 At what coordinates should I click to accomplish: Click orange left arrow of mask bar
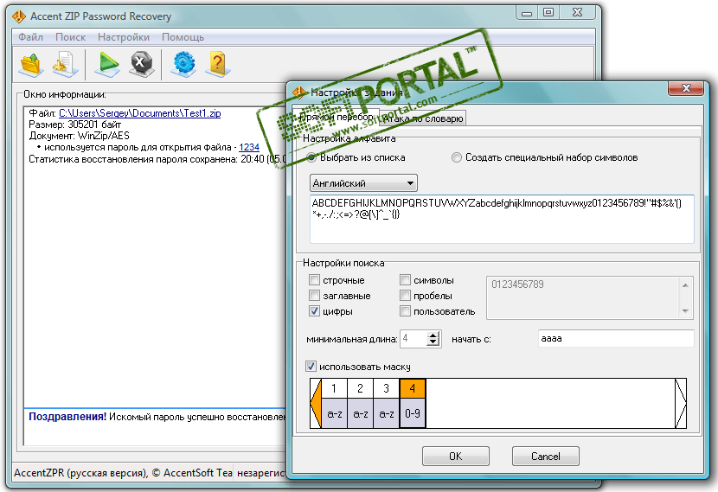pyautogui.click(x=316, y=403)
